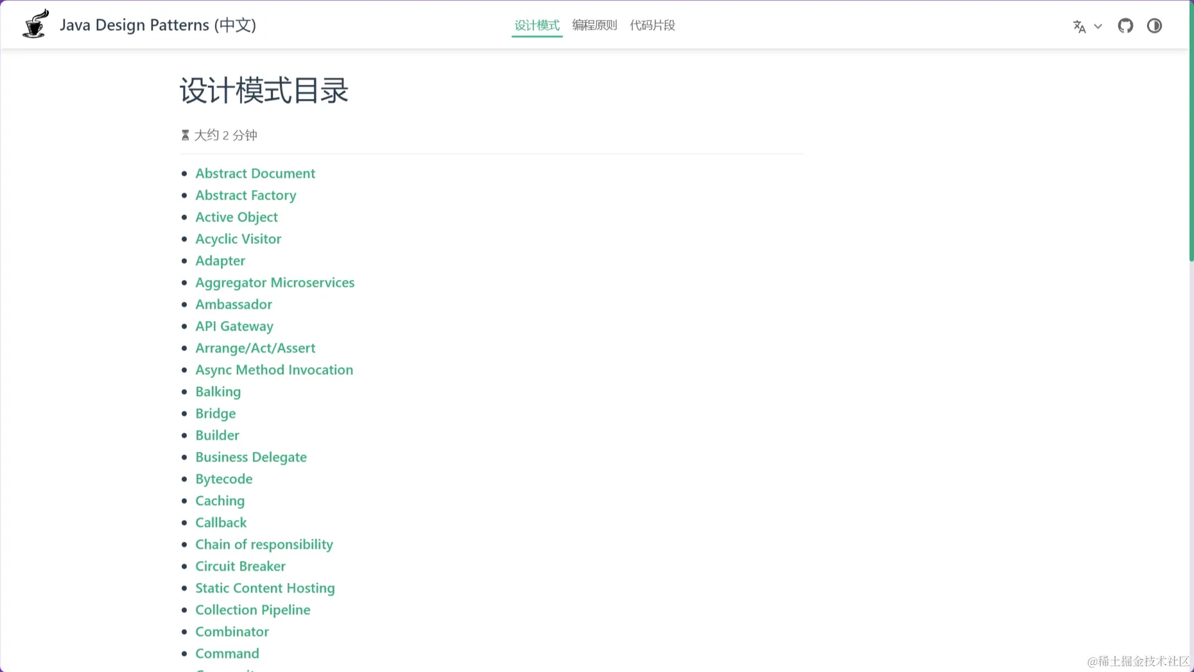Open the Bridge pattern link
1194x672 pixels.
click(216, 413)
